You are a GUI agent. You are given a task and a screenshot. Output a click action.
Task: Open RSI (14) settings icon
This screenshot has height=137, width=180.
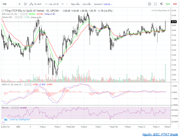pyautogui.click(x=15, y=108)
